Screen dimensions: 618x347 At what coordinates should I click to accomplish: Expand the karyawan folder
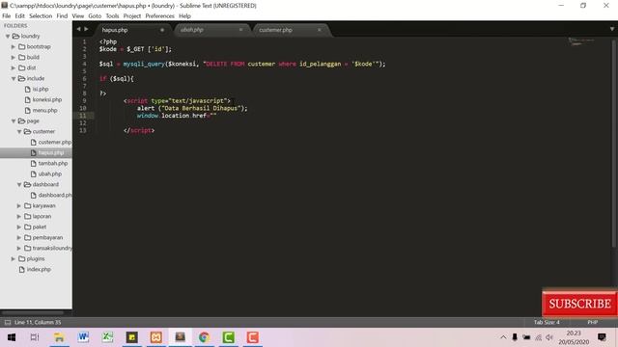[x=19, y=205]
